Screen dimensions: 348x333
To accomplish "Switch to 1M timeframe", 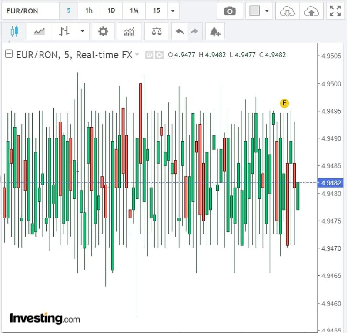I will [134, 10].
